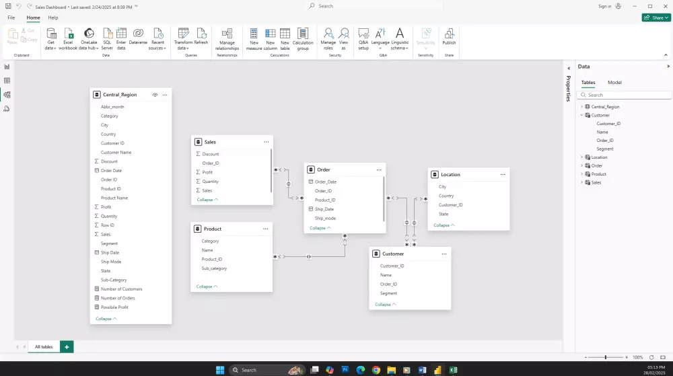Collapse Customer in the Data pane
673x376 pixels.
pyautogui.click(x=582, y=115)
